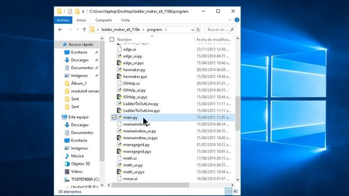Click the file list horizontal scrollbar
349x196 pixels.
tap(151, 185)
